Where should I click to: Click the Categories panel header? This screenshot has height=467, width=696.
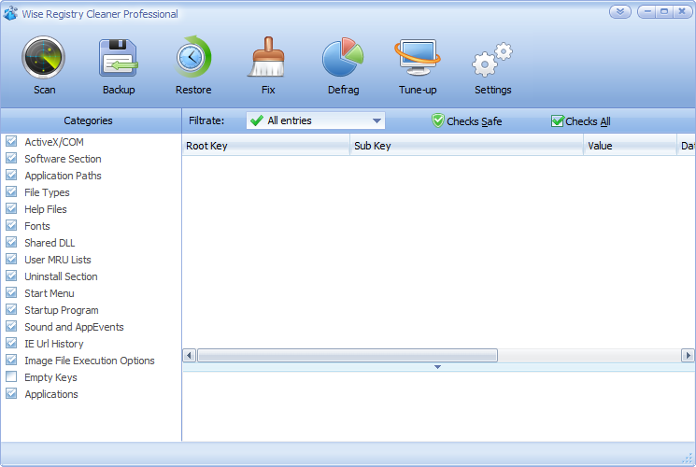pos(91,120)
